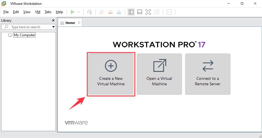The image size is (262, 138).
Task: Click the Unity mode toolbar icon
Action: pos(157,12)
